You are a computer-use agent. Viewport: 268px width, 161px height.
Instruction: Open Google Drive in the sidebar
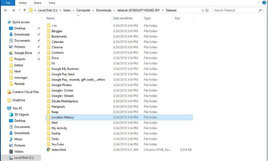[23, 53]
